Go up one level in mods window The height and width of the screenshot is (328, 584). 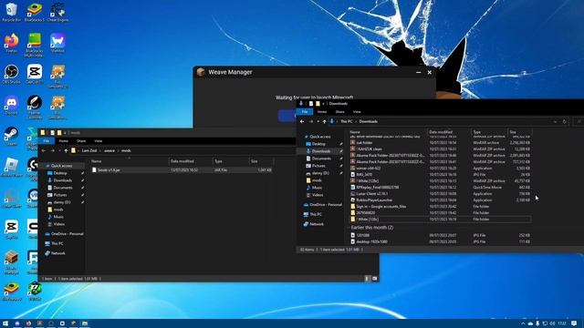click(66, 150)
